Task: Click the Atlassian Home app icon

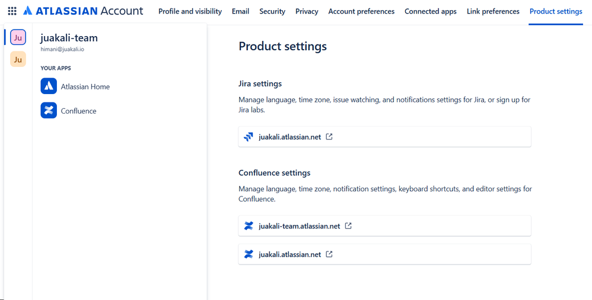Action: pyautogui.click(x=49, y=86)
